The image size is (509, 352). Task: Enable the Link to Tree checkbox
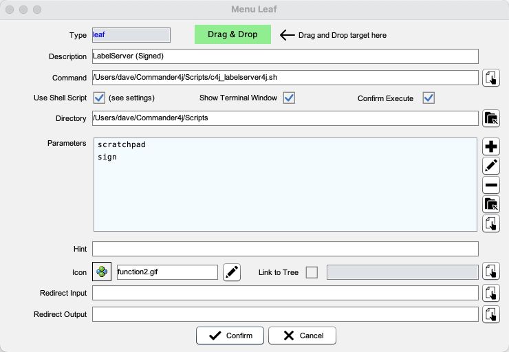point(312,272)
